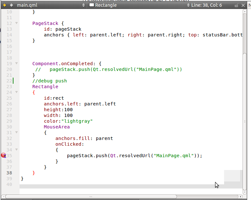
Task: Click the up arrow of vertical scrollbar
Action: click(245, 12)
